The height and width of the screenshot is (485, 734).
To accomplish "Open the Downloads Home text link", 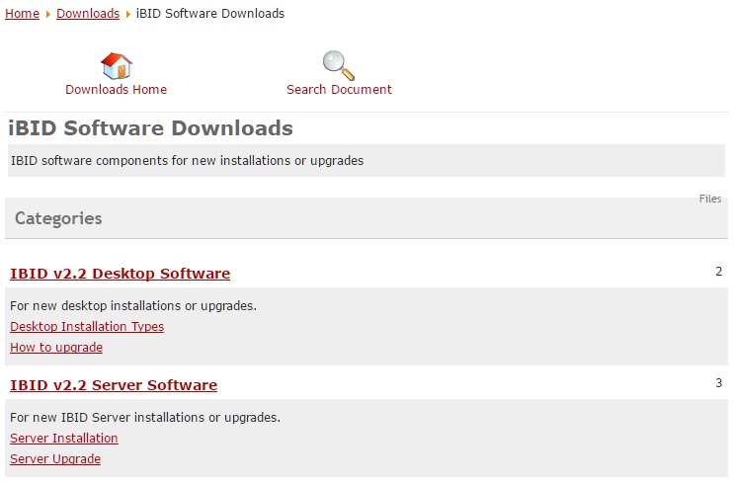I will [116, 90].
